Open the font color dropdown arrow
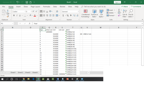 click(x=37, y=15)
